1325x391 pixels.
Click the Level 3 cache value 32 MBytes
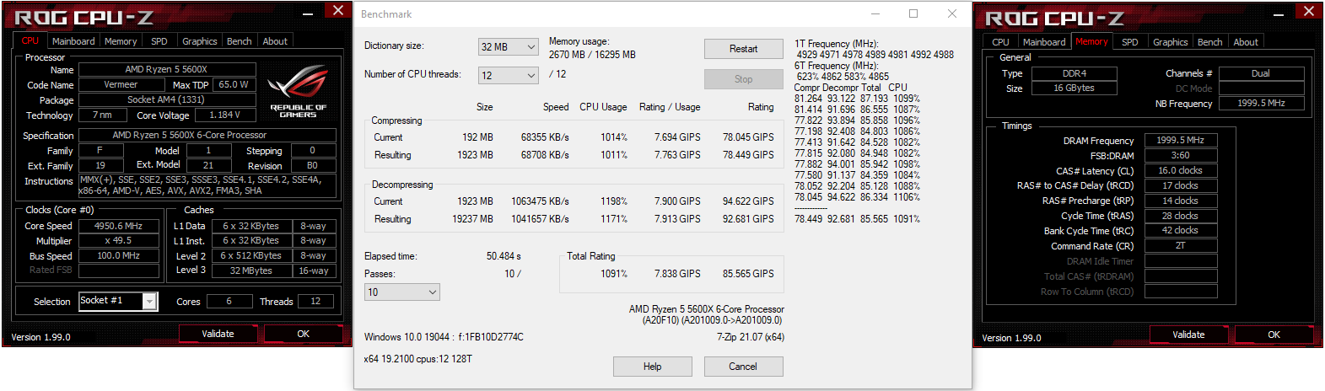pos(251,270)
